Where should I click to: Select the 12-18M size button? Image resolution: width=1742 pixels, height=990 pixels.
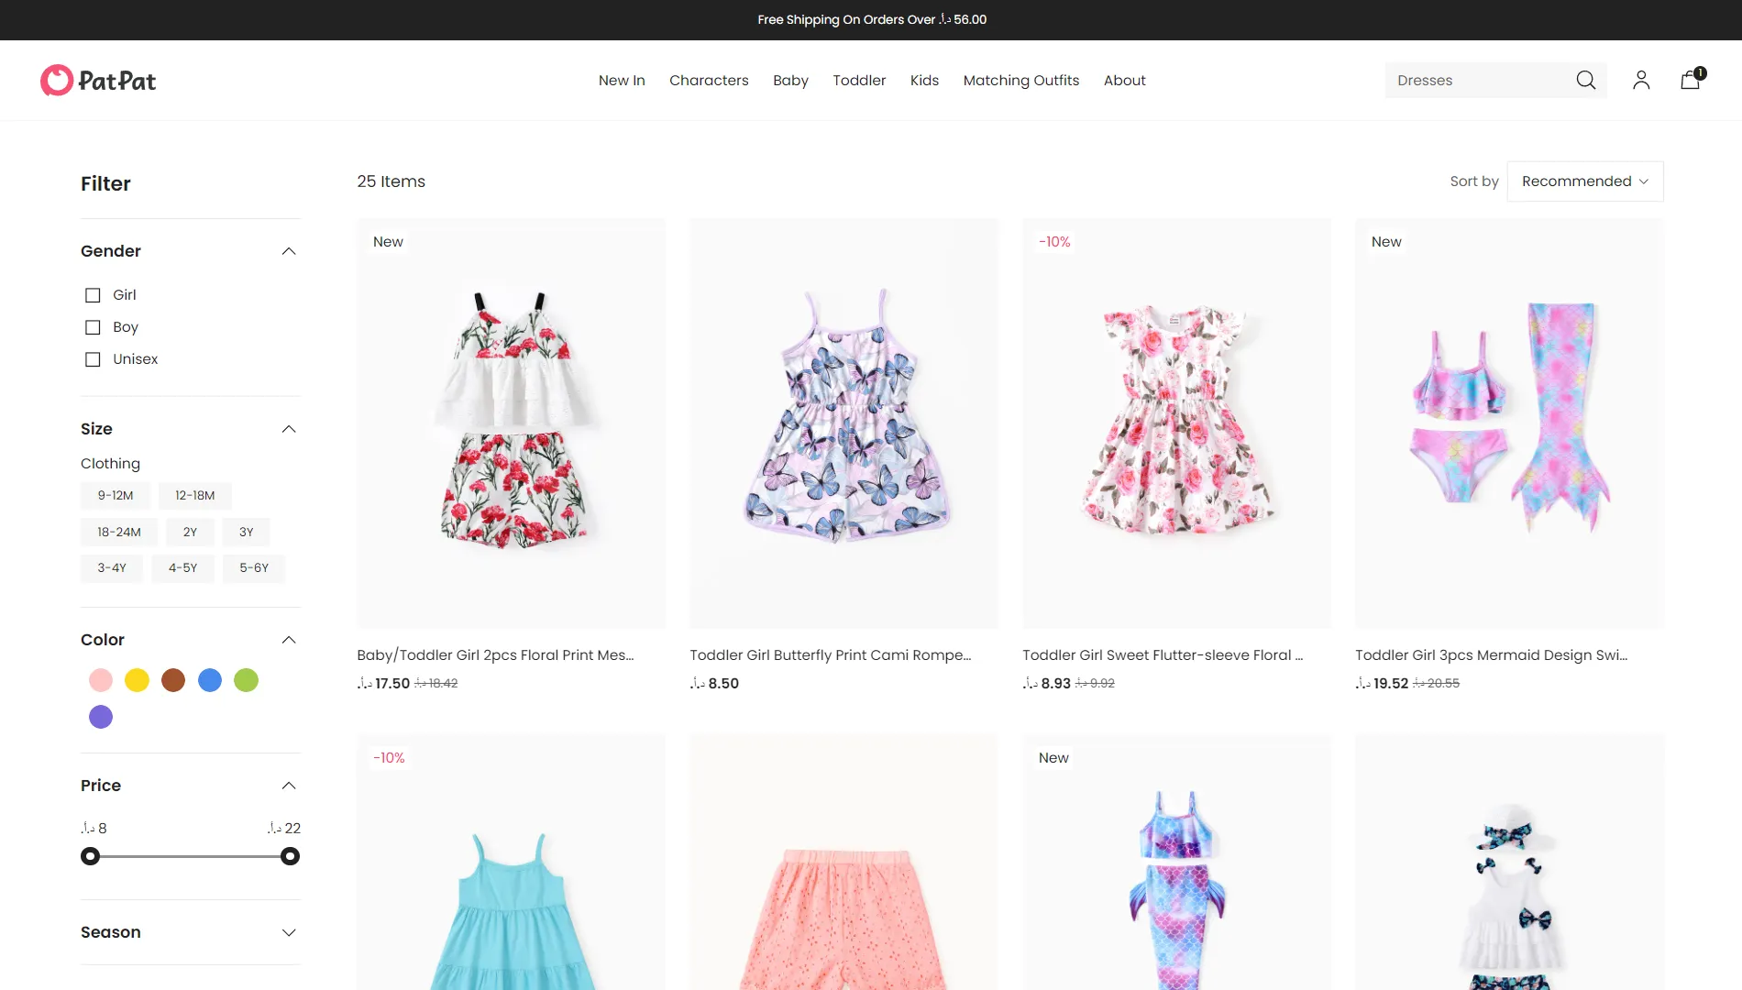(195, 496)
